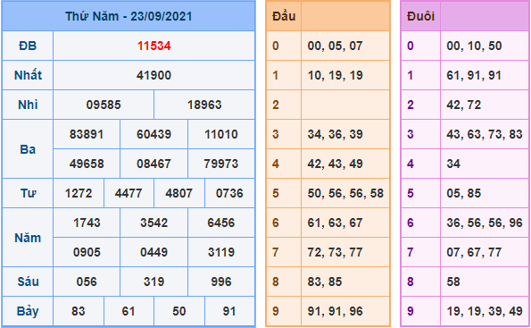The image size is (531, 328).
Task: Click Năm prize number 0449
Action: tap(154, 252)
